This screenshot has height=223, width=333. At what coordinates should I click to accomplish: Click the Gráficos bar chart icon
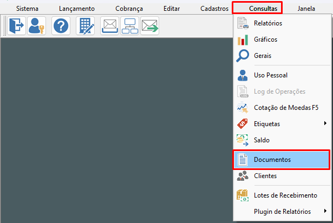(243, 40)
